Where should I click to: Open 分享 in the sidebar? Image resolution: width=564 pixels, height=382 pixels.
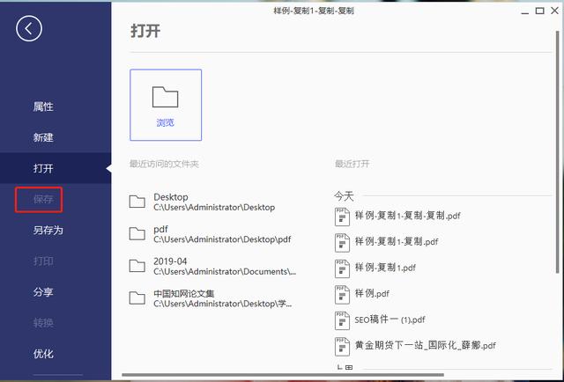coord(43,292)
